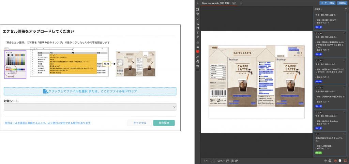Image resolution: width=349 pixels, height=164 pixels.
Task: Click the orange spreadsheet example image
Action: coord(69,62)
